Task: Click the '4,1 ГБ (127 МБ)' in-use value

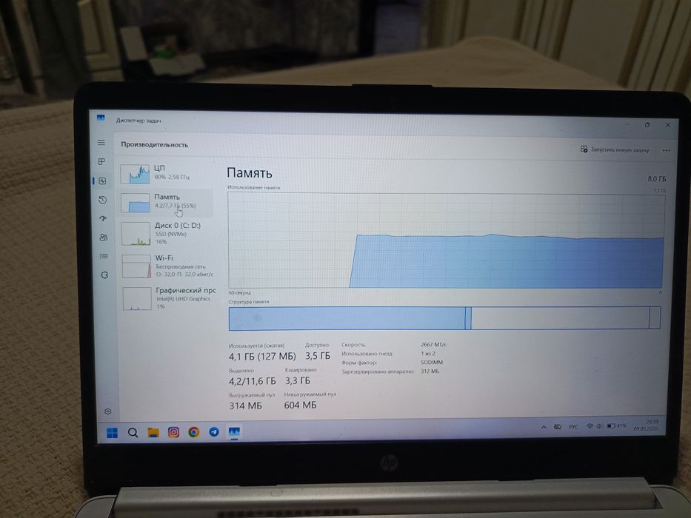Action: point(262,357)
